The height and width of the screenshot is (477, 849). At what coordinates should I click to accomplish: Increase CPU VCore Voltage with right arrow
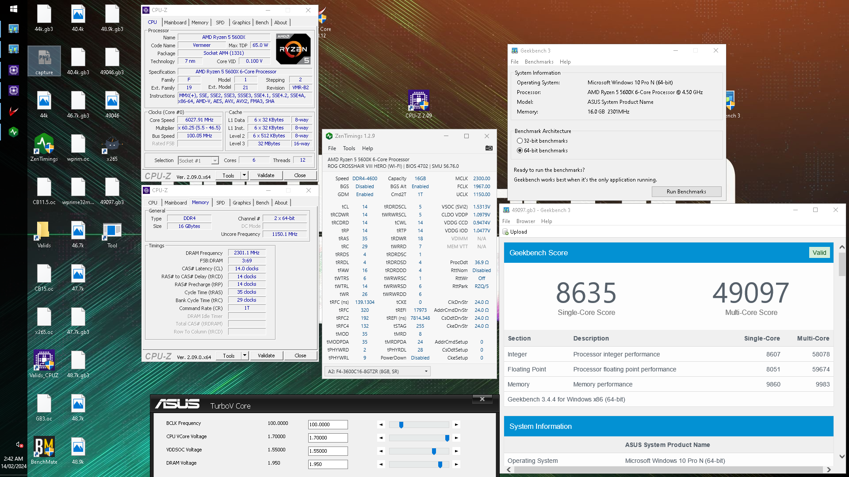point(456,438)
